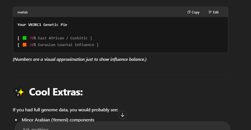The width and height of the screenshot is (251, 130).
Task: Click the orange square in the code block
Action: 25,45
